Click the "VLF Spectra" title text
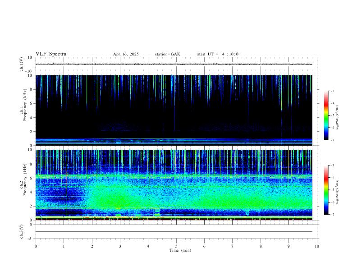The height and width of the screenshot is (276, 357). click(x=51, y=54)
